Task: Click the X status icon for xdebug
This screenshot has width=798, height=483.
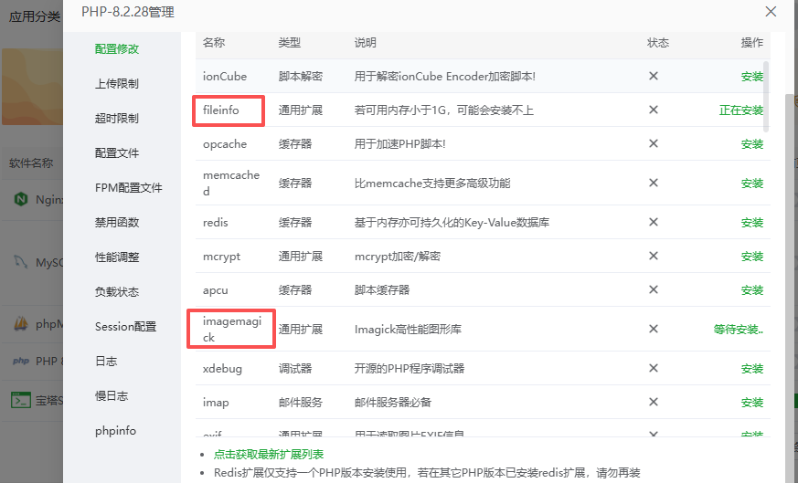Action: (654, 369)
